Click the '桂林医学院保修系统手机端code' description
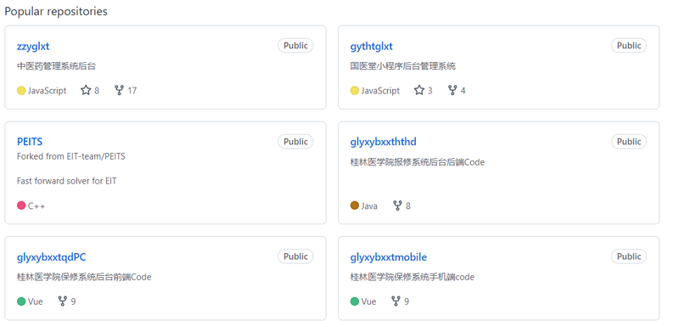 point(412,277)
